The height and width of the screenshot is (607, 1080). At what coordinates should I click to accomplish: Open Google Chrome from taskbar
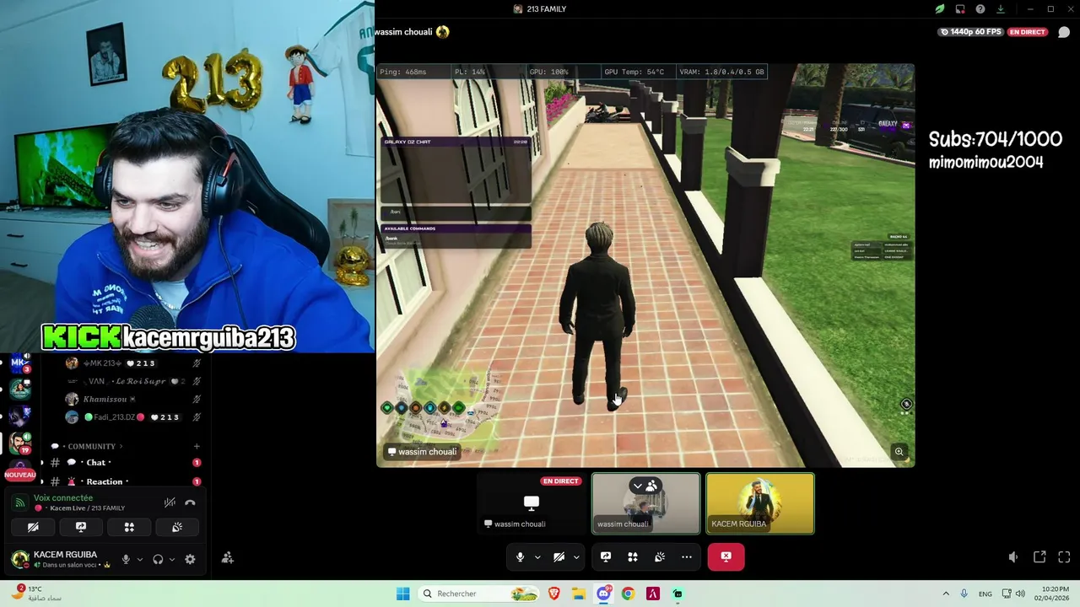[x=628, y=594]
